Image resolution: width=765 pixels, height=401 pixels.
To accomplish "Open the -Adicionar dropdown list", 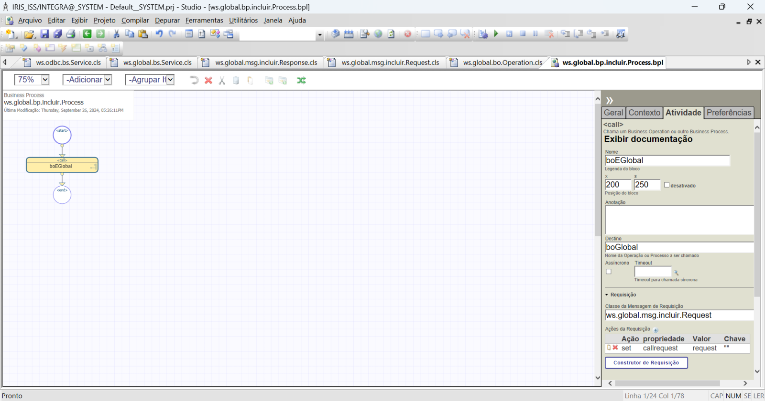I will coord(108,80).
